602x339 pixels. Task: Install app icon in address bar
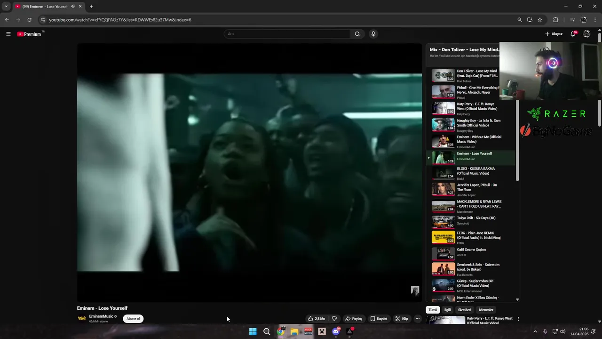[x=530, y=20]
